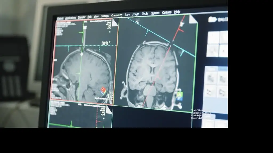
Task: Select the top-right thumbnail in right panel
Action: pyautogui.click(x=224, y=37)
